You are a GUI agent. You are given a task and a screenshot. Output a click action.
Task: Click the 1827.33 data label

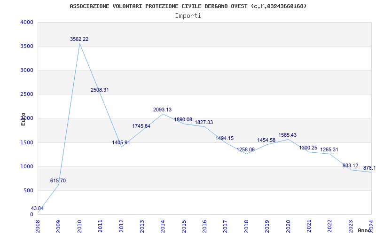(x=204, y=122)
